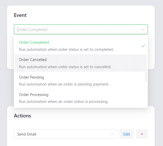Click the event list scrollbar thumb
The height and width of the screenshot is (146, 163).
[146, 77]
